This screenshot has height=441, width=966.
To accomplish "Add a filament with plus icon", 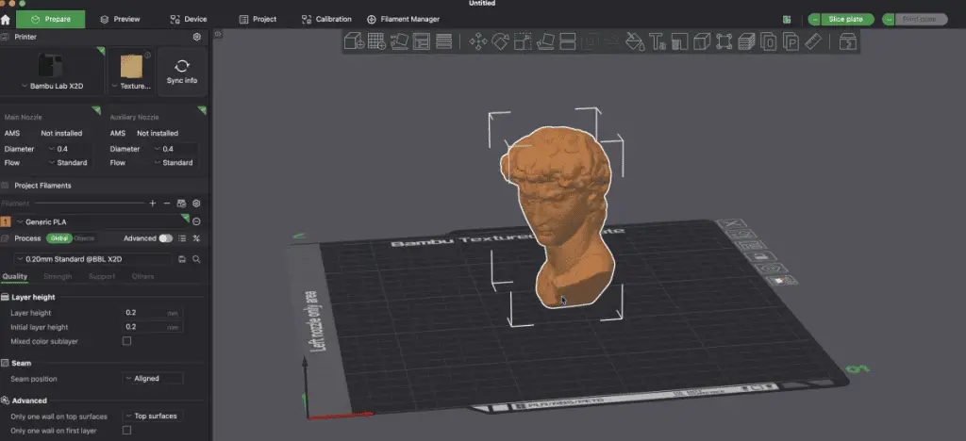I will point(153,203).
